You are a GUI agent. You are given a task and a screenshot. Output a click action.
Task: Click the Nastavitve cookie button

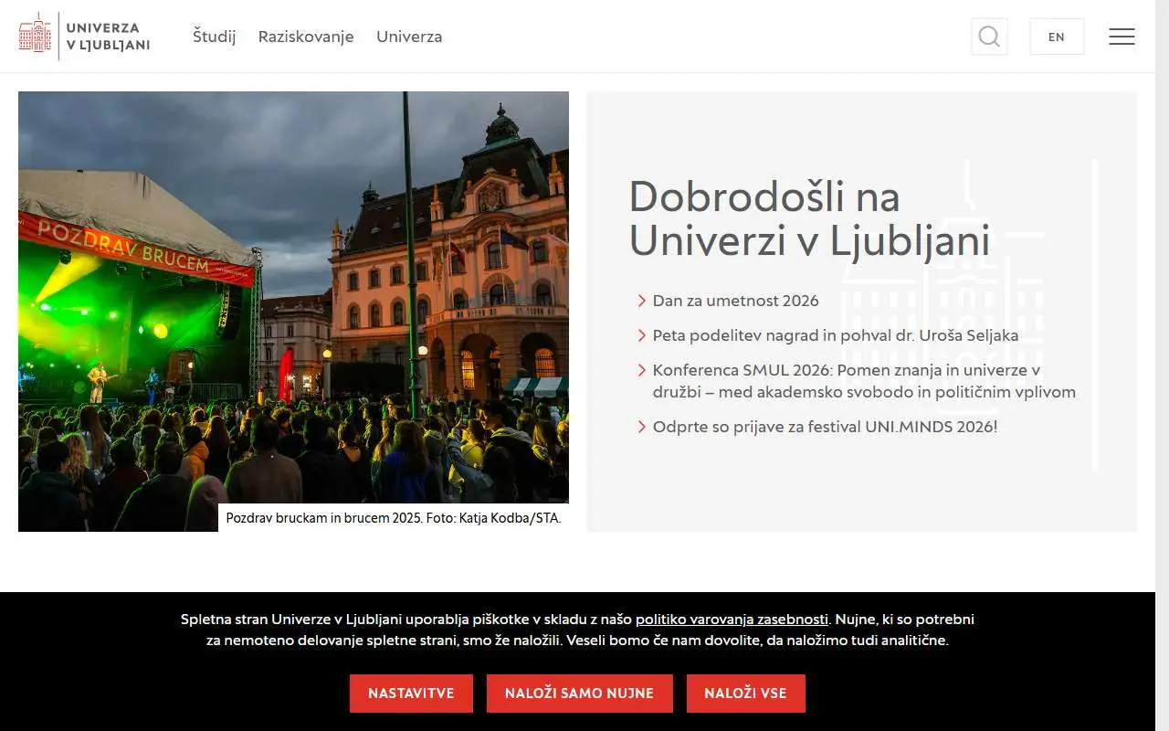[x=411, y=694]
